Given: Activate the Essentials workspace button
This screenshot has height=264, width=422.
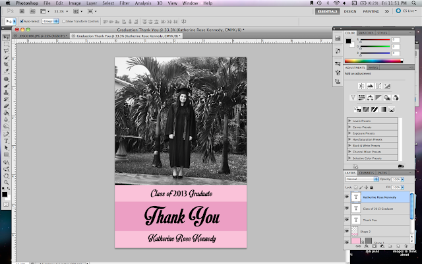Looking at the screenshot, I should (x=327, y=11).
